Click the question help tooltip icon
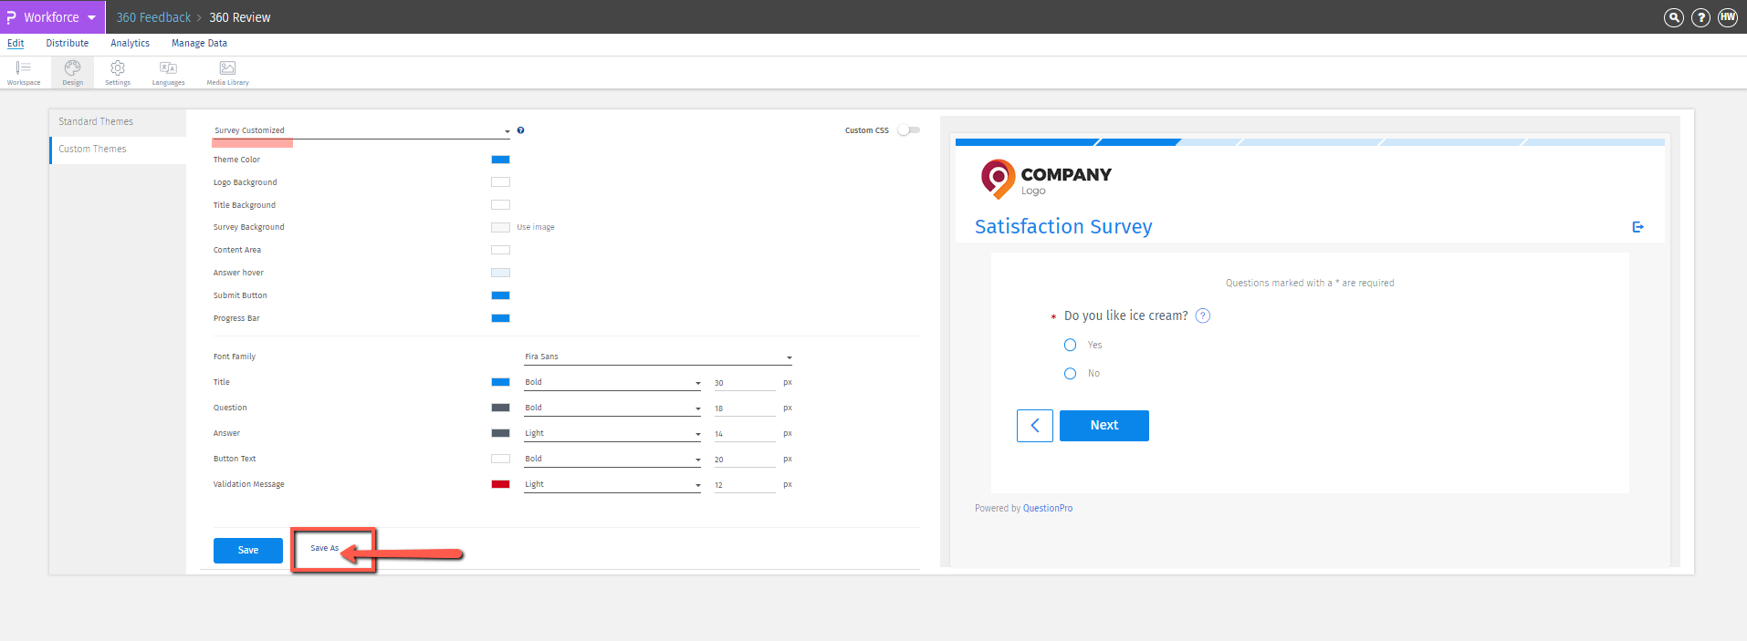Viewport: 1747px width, 641px height. (x=1203, y=315)
